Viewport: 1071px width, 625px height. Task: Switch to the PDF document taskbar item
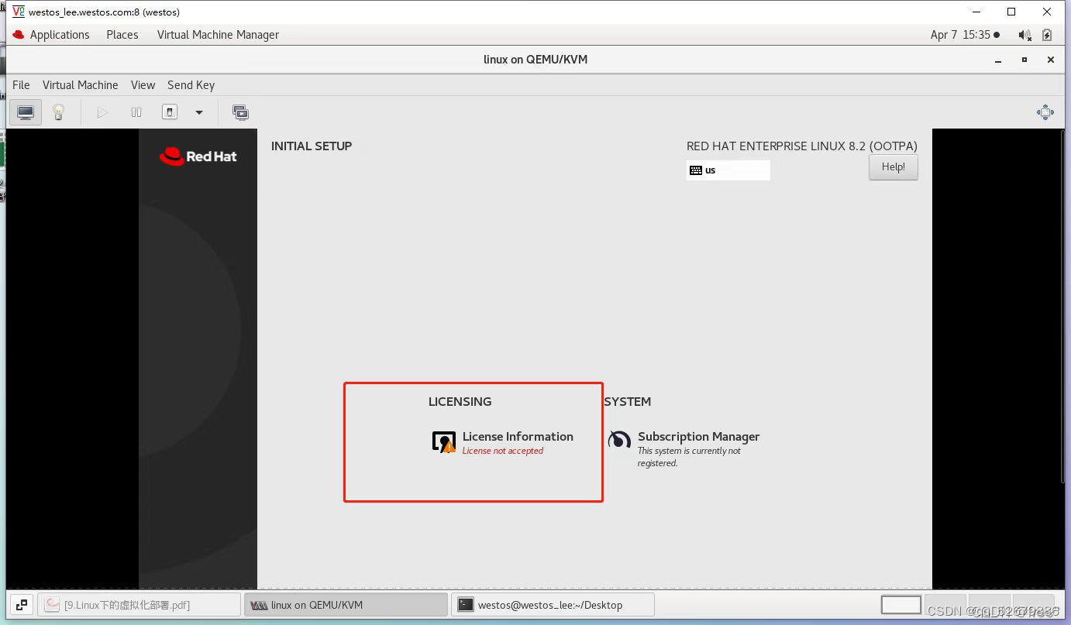[139, 605]
